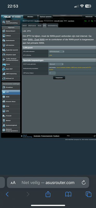This screenshot has width=96, height=208.
Task: Click the USB status icon in header
Action: (95, 21)
